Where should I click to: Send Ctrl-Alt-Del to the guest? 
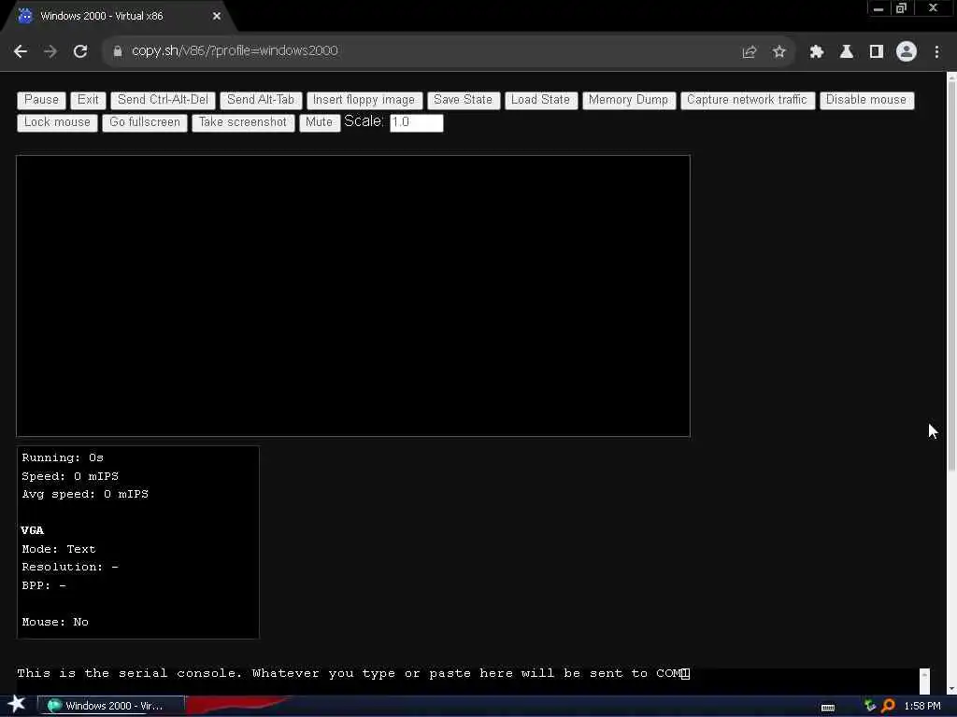tap(163, 100)
